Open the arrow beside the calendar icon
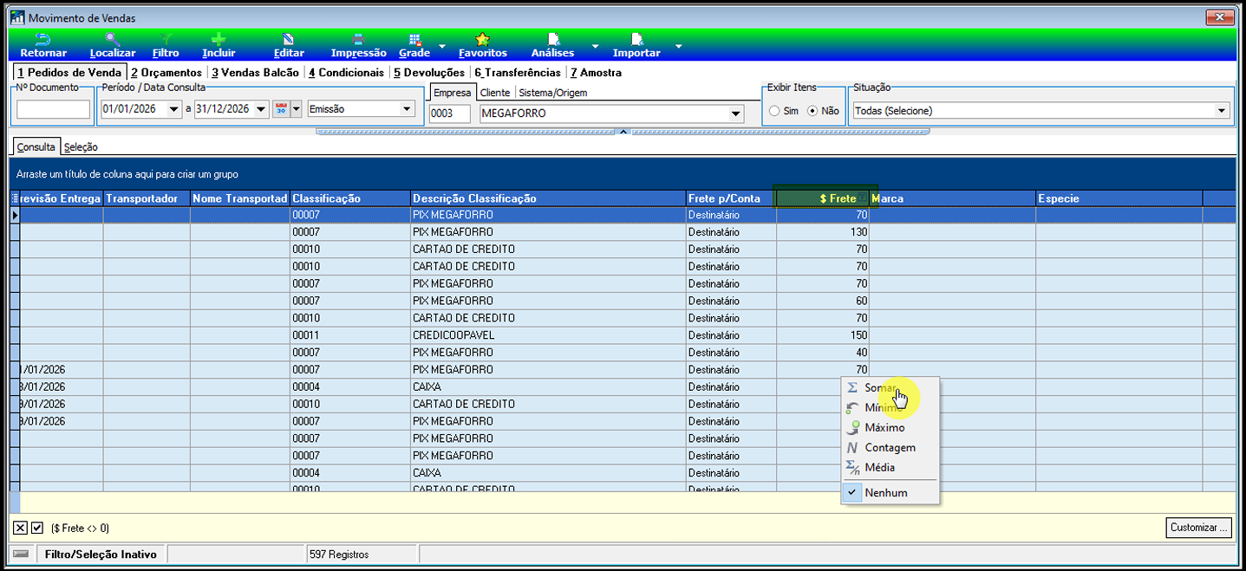The image size is (1246, 571). 297,108
